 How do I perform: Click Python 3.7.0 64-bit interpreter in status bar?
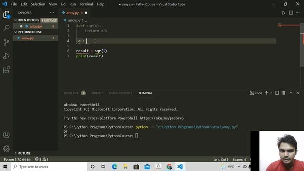(17, 160)
